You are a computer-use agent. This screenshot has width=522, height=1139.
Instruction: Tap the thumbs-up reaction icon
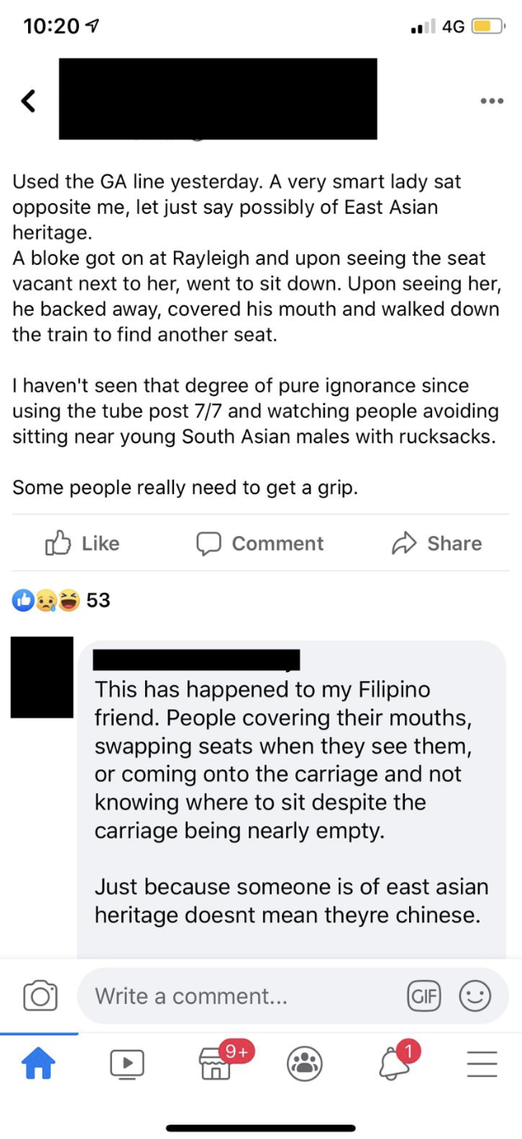(22, 600)
